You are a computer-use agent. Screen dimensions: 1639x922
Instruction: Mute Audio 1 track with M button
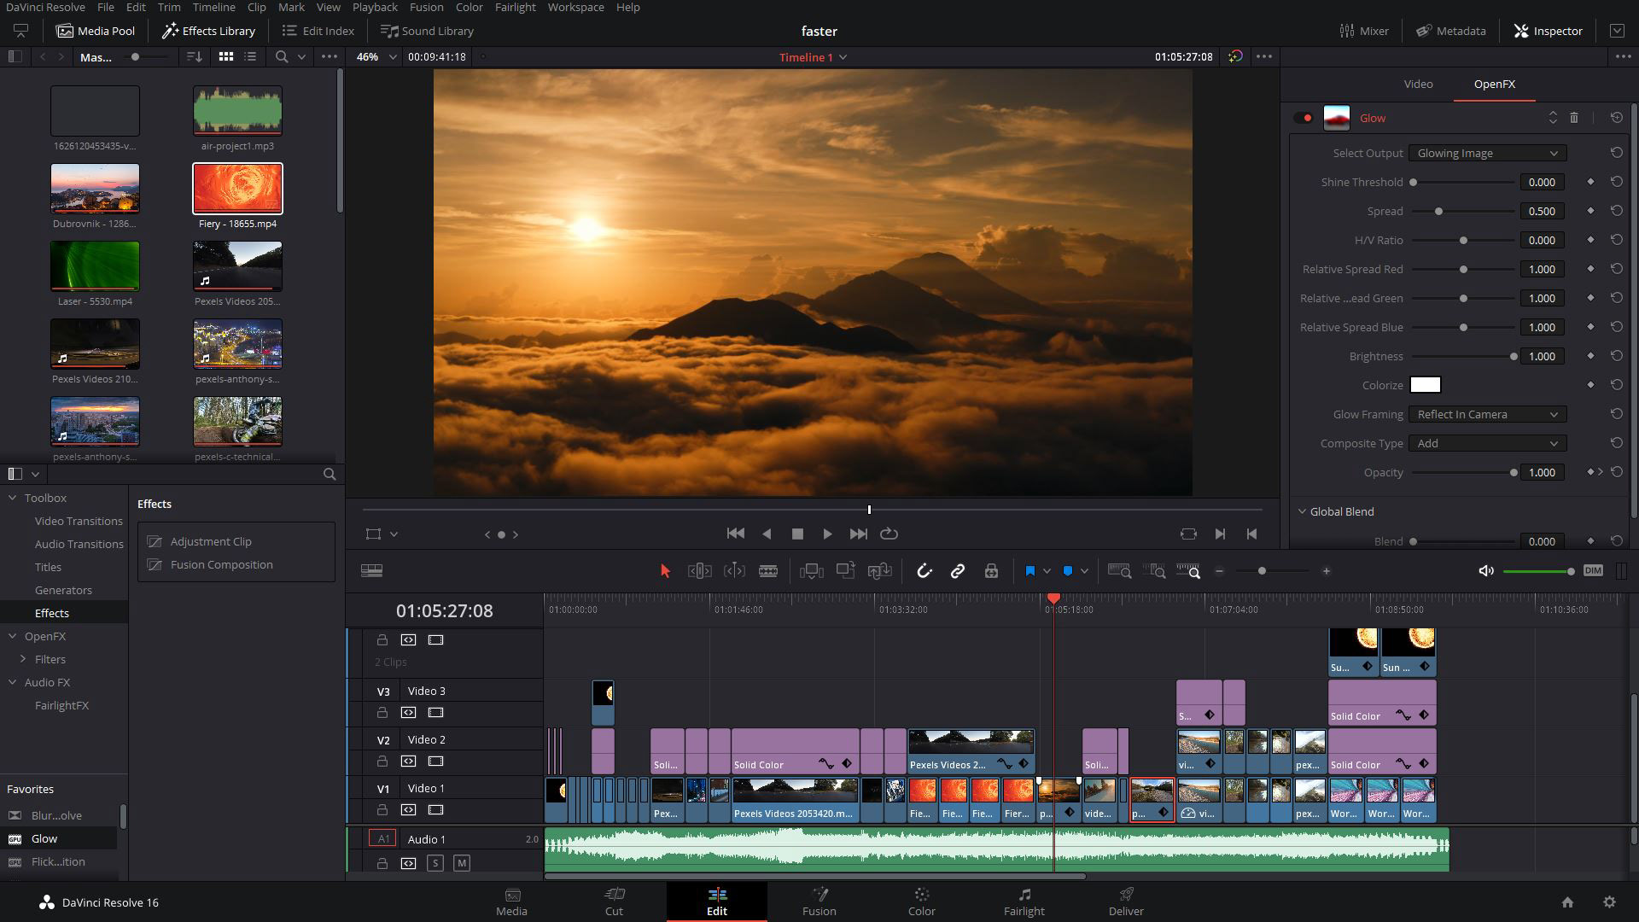point(462,863)
